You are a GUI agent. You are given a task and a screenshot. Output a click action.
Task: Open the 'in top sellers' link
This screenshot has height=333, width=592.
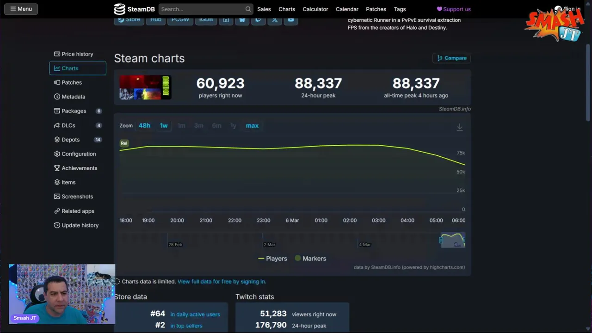pos(186,326)
